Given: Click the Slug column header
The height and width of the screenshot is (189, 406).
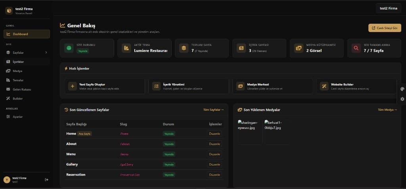Looking at the screenshot, I should coord(123,124).
